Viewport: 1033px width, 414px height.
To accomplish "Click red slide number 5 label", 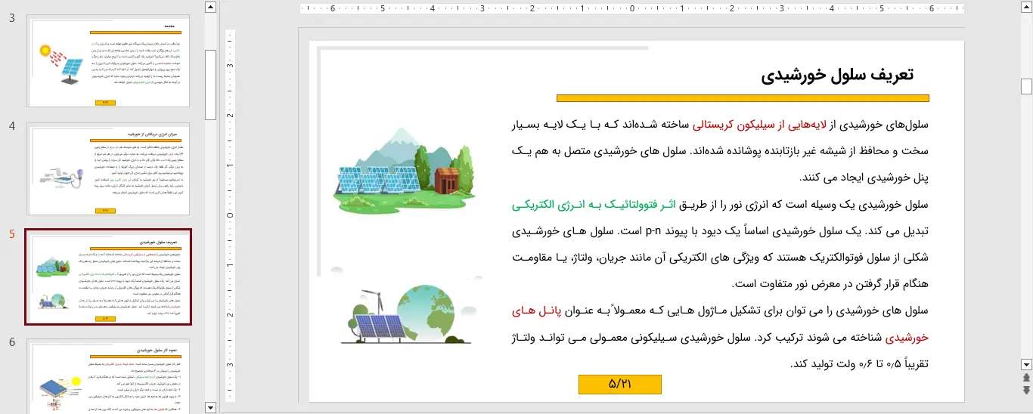I will (x=12, y=233).
